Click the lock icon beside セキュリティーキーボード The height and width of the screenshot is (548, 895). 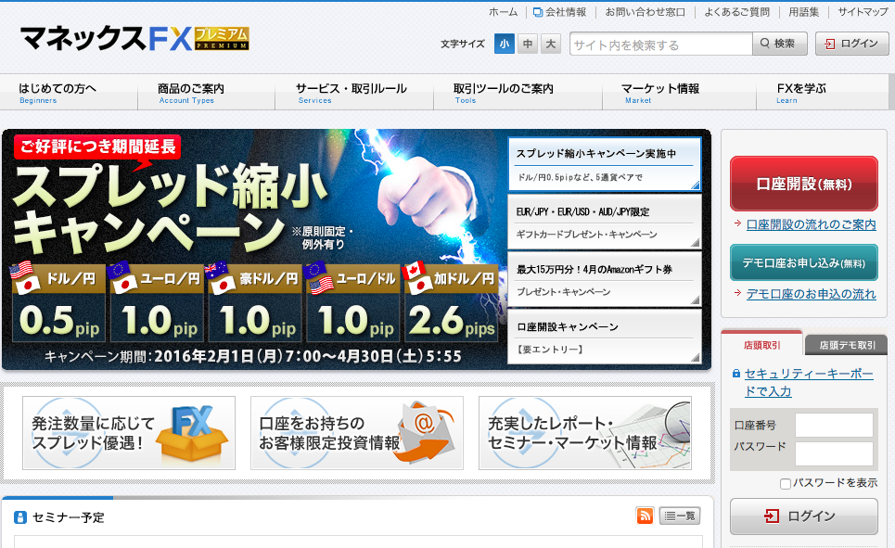[735, 374]
